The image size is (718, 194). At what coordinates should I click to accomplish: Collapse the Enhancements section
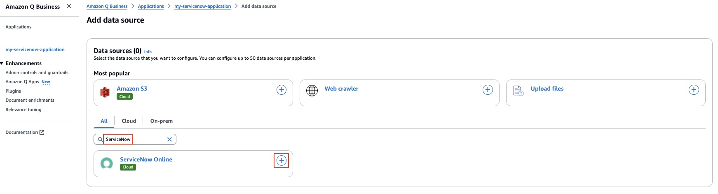coord(2,63)
